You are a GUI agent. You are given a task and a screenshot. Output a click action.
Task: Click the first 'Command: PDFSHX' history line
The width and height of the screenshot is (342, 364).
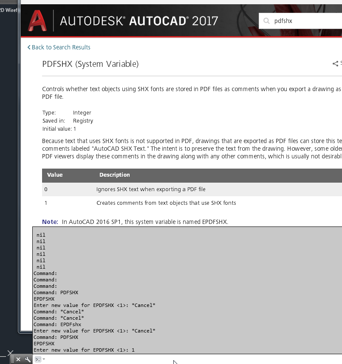click(x=56, y=292)
